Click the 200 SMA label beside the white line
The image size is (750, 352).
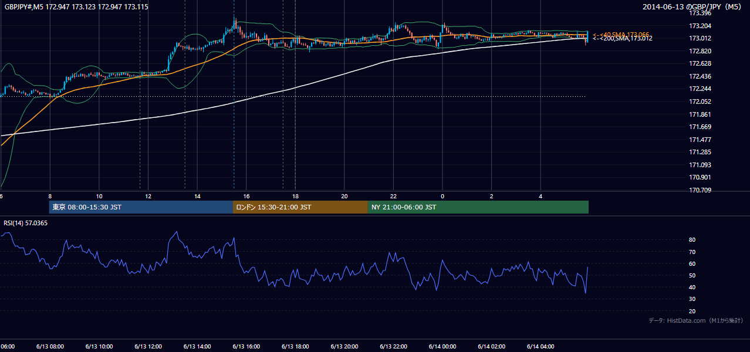[622, 39]
